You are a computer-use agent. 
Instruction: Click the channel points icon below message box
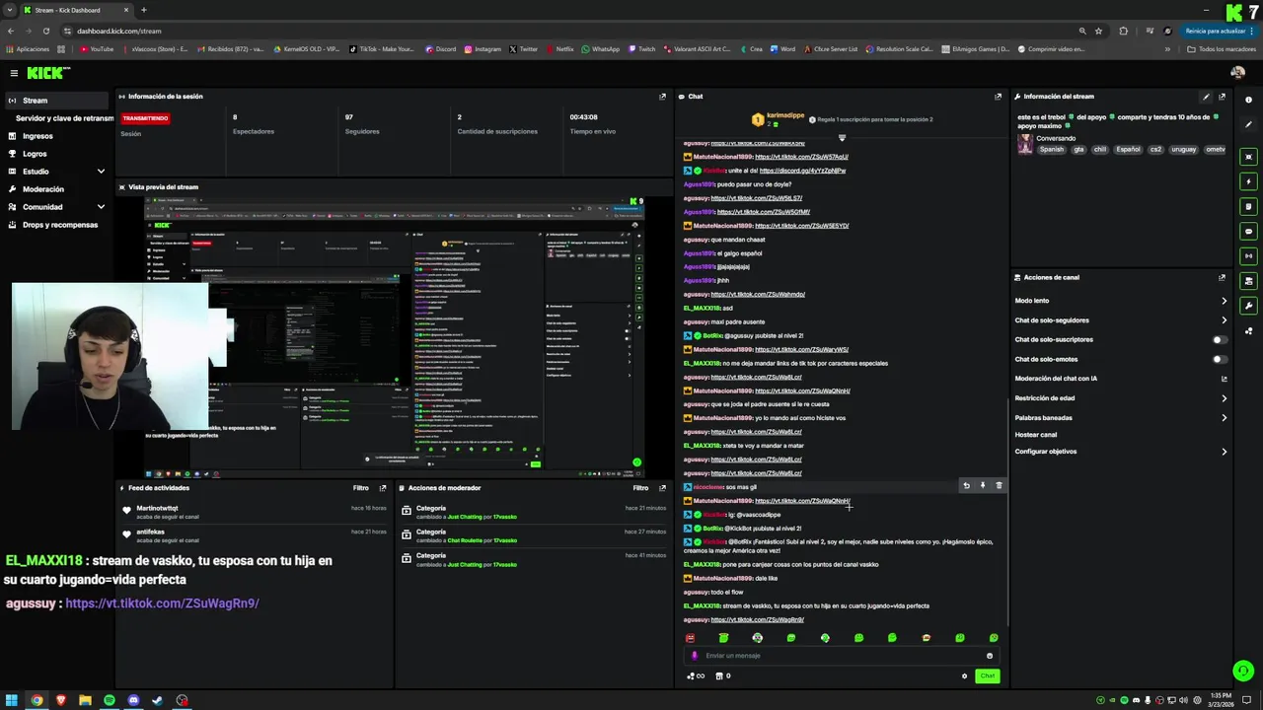point(695,675)
